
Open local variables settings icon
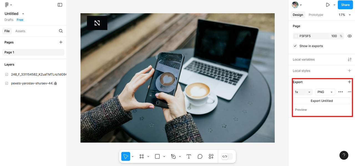pos(349,60)
